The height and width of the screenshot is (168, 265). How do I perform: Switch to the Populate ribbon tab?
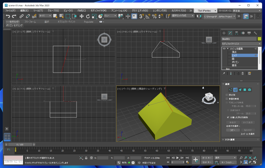(88, 22)
